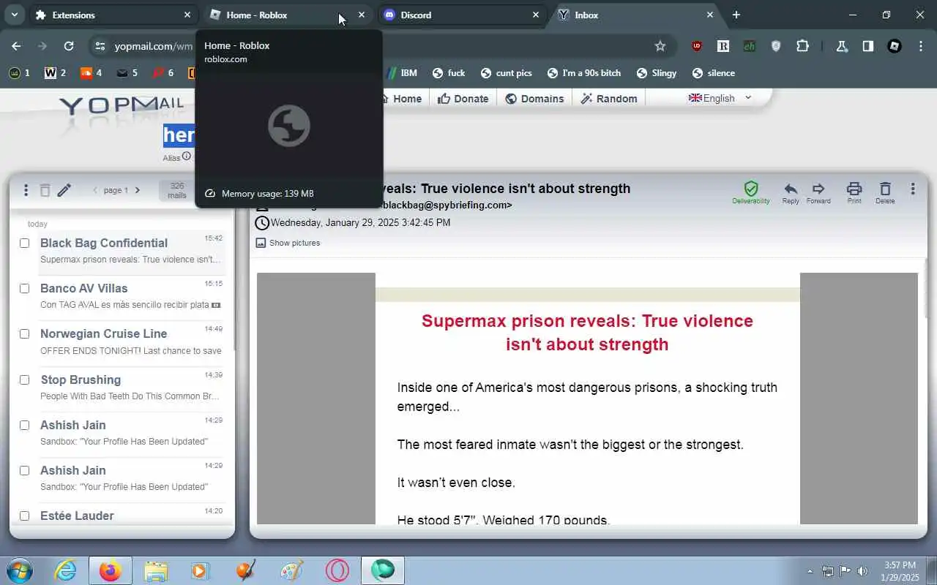Open Windows Explorer folder on taskbar
This screenshot has height=585, width=937.
pyautogui.click(x=155, y=570)
